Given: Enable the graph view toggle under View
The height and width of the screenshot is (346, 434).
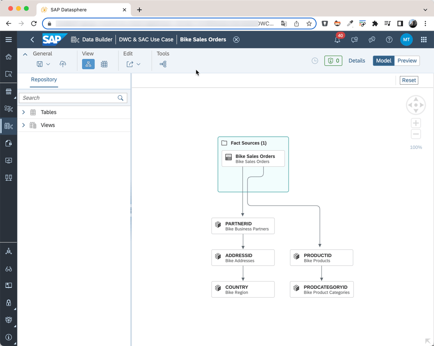Looking at the screenshot, I should [x=88, y=64].
